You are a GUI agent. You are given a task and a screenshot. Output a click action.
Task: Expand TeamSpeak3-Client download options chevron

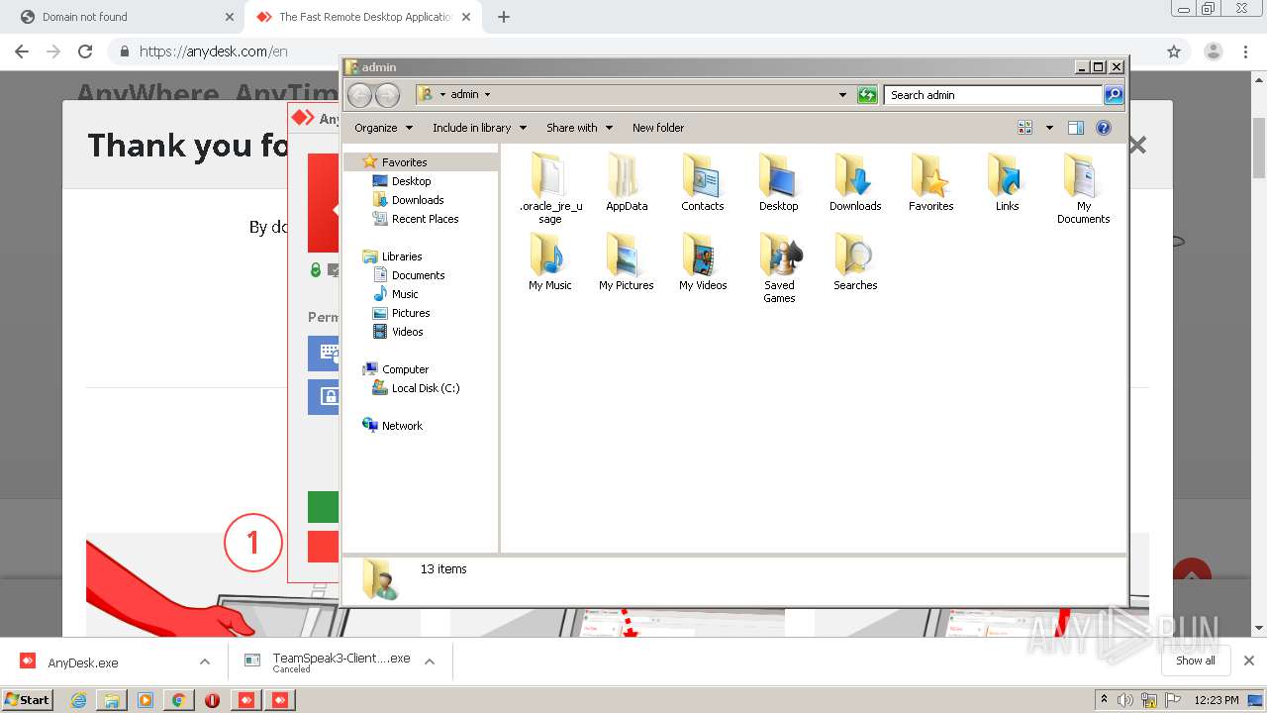(430, 662)
